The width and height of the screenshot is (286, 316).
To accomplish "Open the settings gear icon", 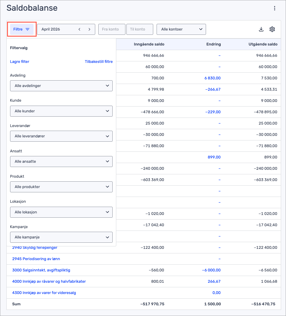I will tap(272, 29).
